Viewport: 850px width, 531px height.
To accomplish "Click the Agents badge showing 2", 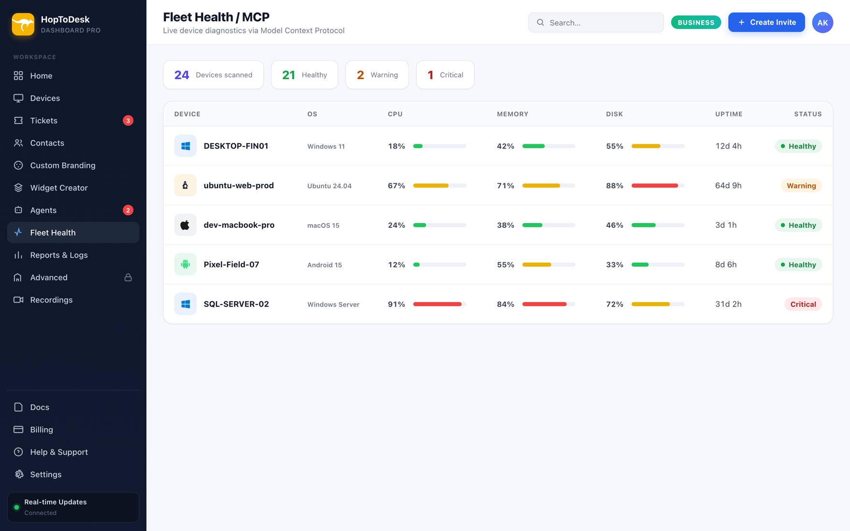I will (128, 210).
